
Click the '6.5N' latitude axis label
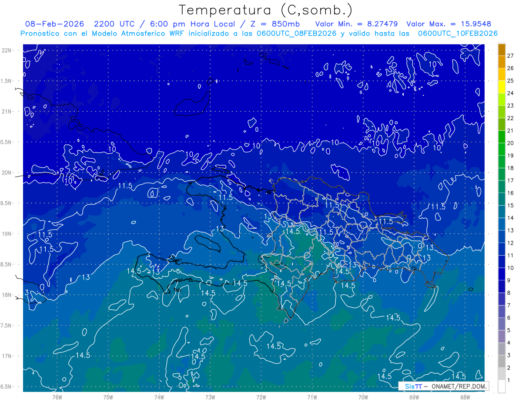point(7,387)
